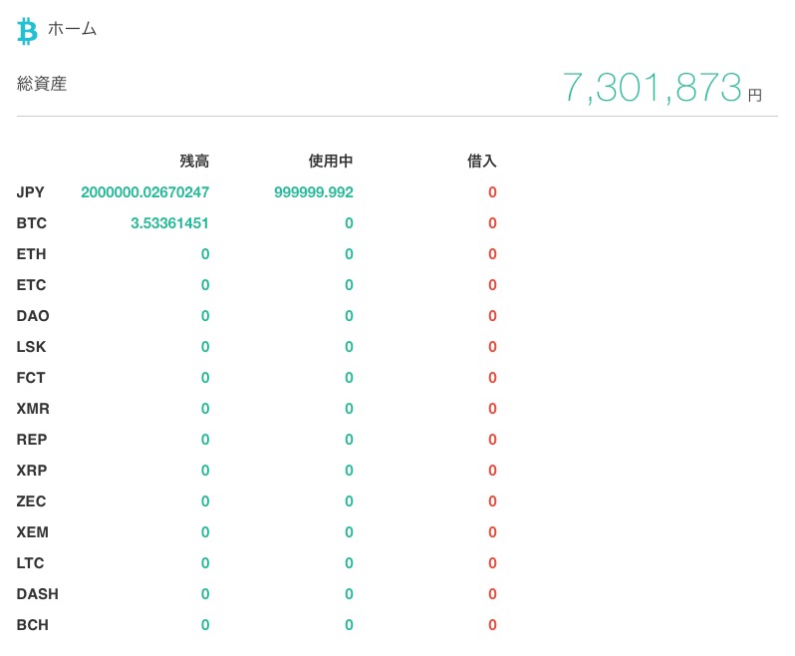Click the LTC balance zero value
795x656 pixels.
point(205,563)
